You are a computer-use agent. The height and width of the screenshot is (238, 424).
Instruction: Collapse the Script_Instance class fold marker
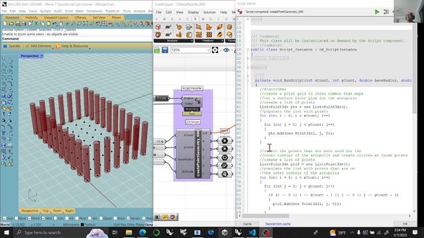248,50
